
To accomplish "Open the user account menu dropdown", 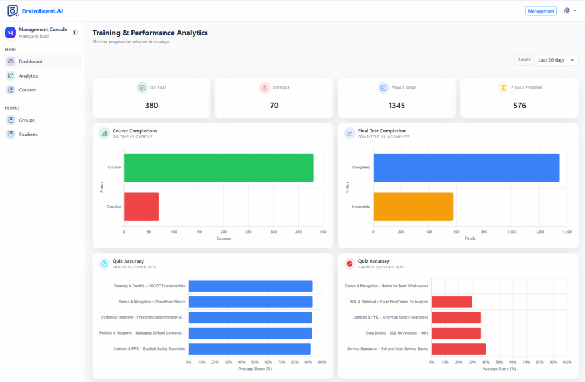I will pyautogui.click(x=570, y=11).
